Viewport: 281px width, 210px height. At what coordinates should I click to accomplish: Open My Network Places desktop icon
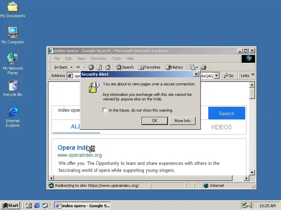tap(13, 64)
